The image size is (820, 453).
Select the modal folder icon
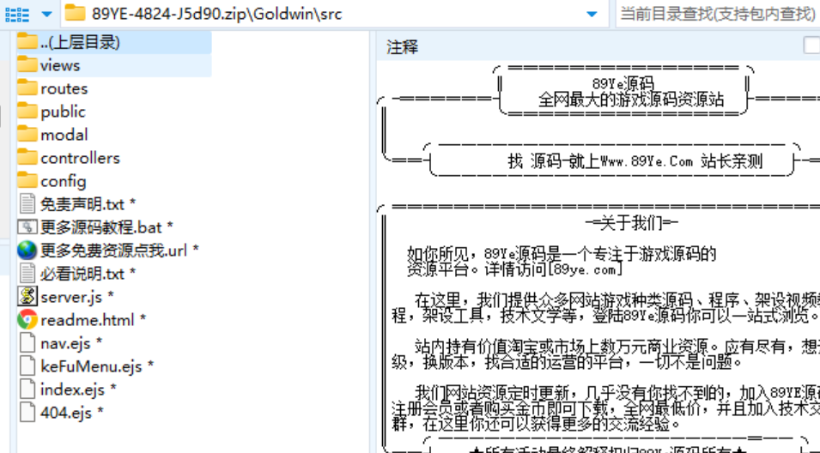coord(27,135)
